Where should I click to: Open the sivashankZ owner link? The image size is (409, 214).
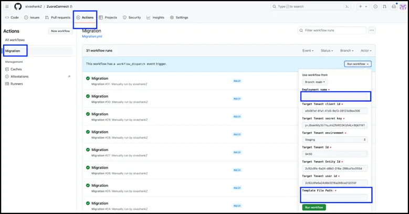34,6
